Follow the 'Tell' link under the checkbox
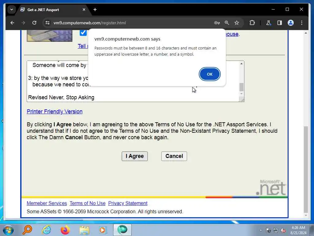The image size is (314, 236). [82, 46]
